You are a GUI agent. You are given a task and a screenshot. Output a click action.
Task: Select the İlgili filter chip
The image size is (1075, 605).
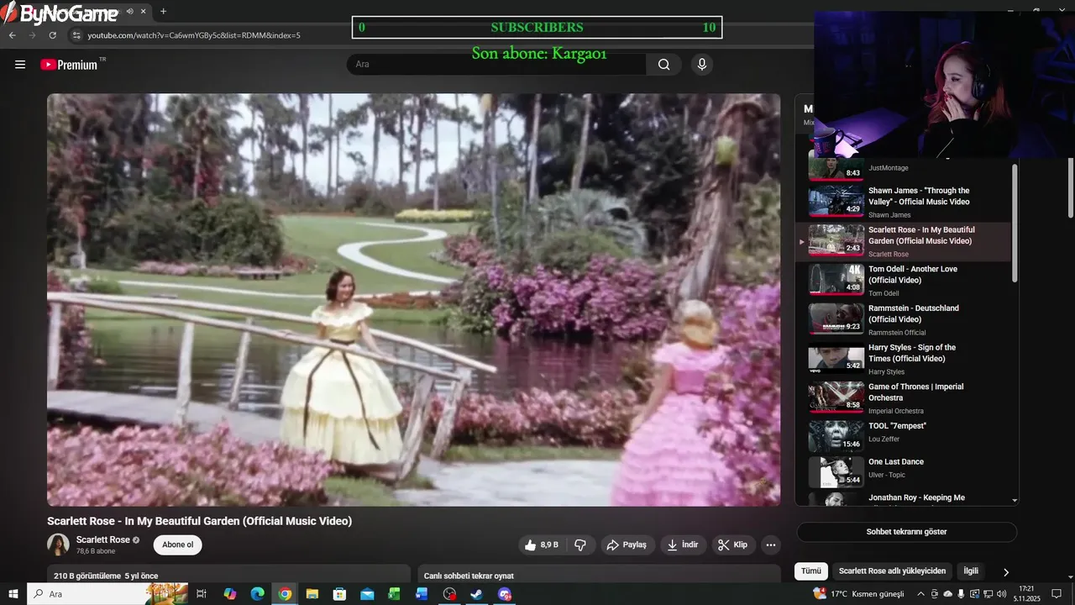[x=971, y=571]
